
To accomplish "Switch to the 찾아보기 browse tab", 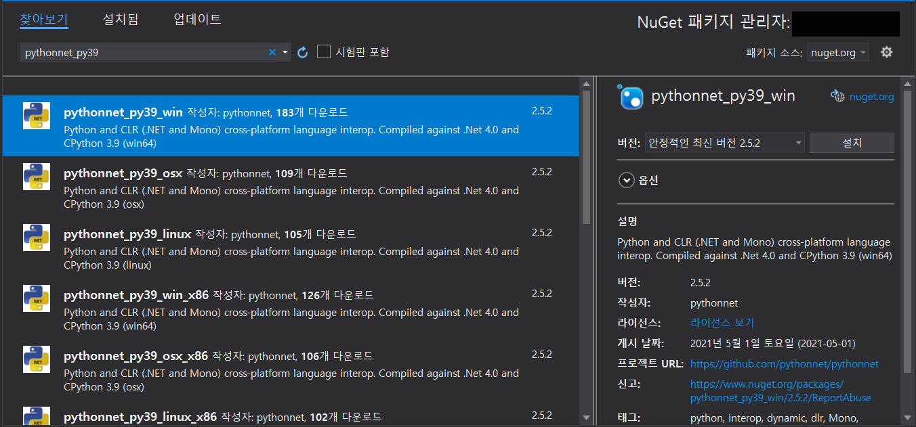I will point(44,19).
